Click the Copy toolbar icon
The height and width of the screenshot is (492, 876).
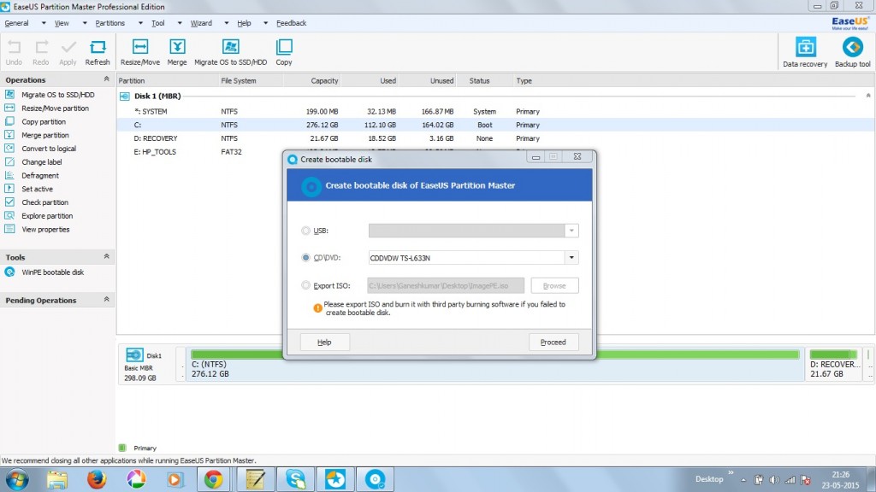tap(284, 52)
